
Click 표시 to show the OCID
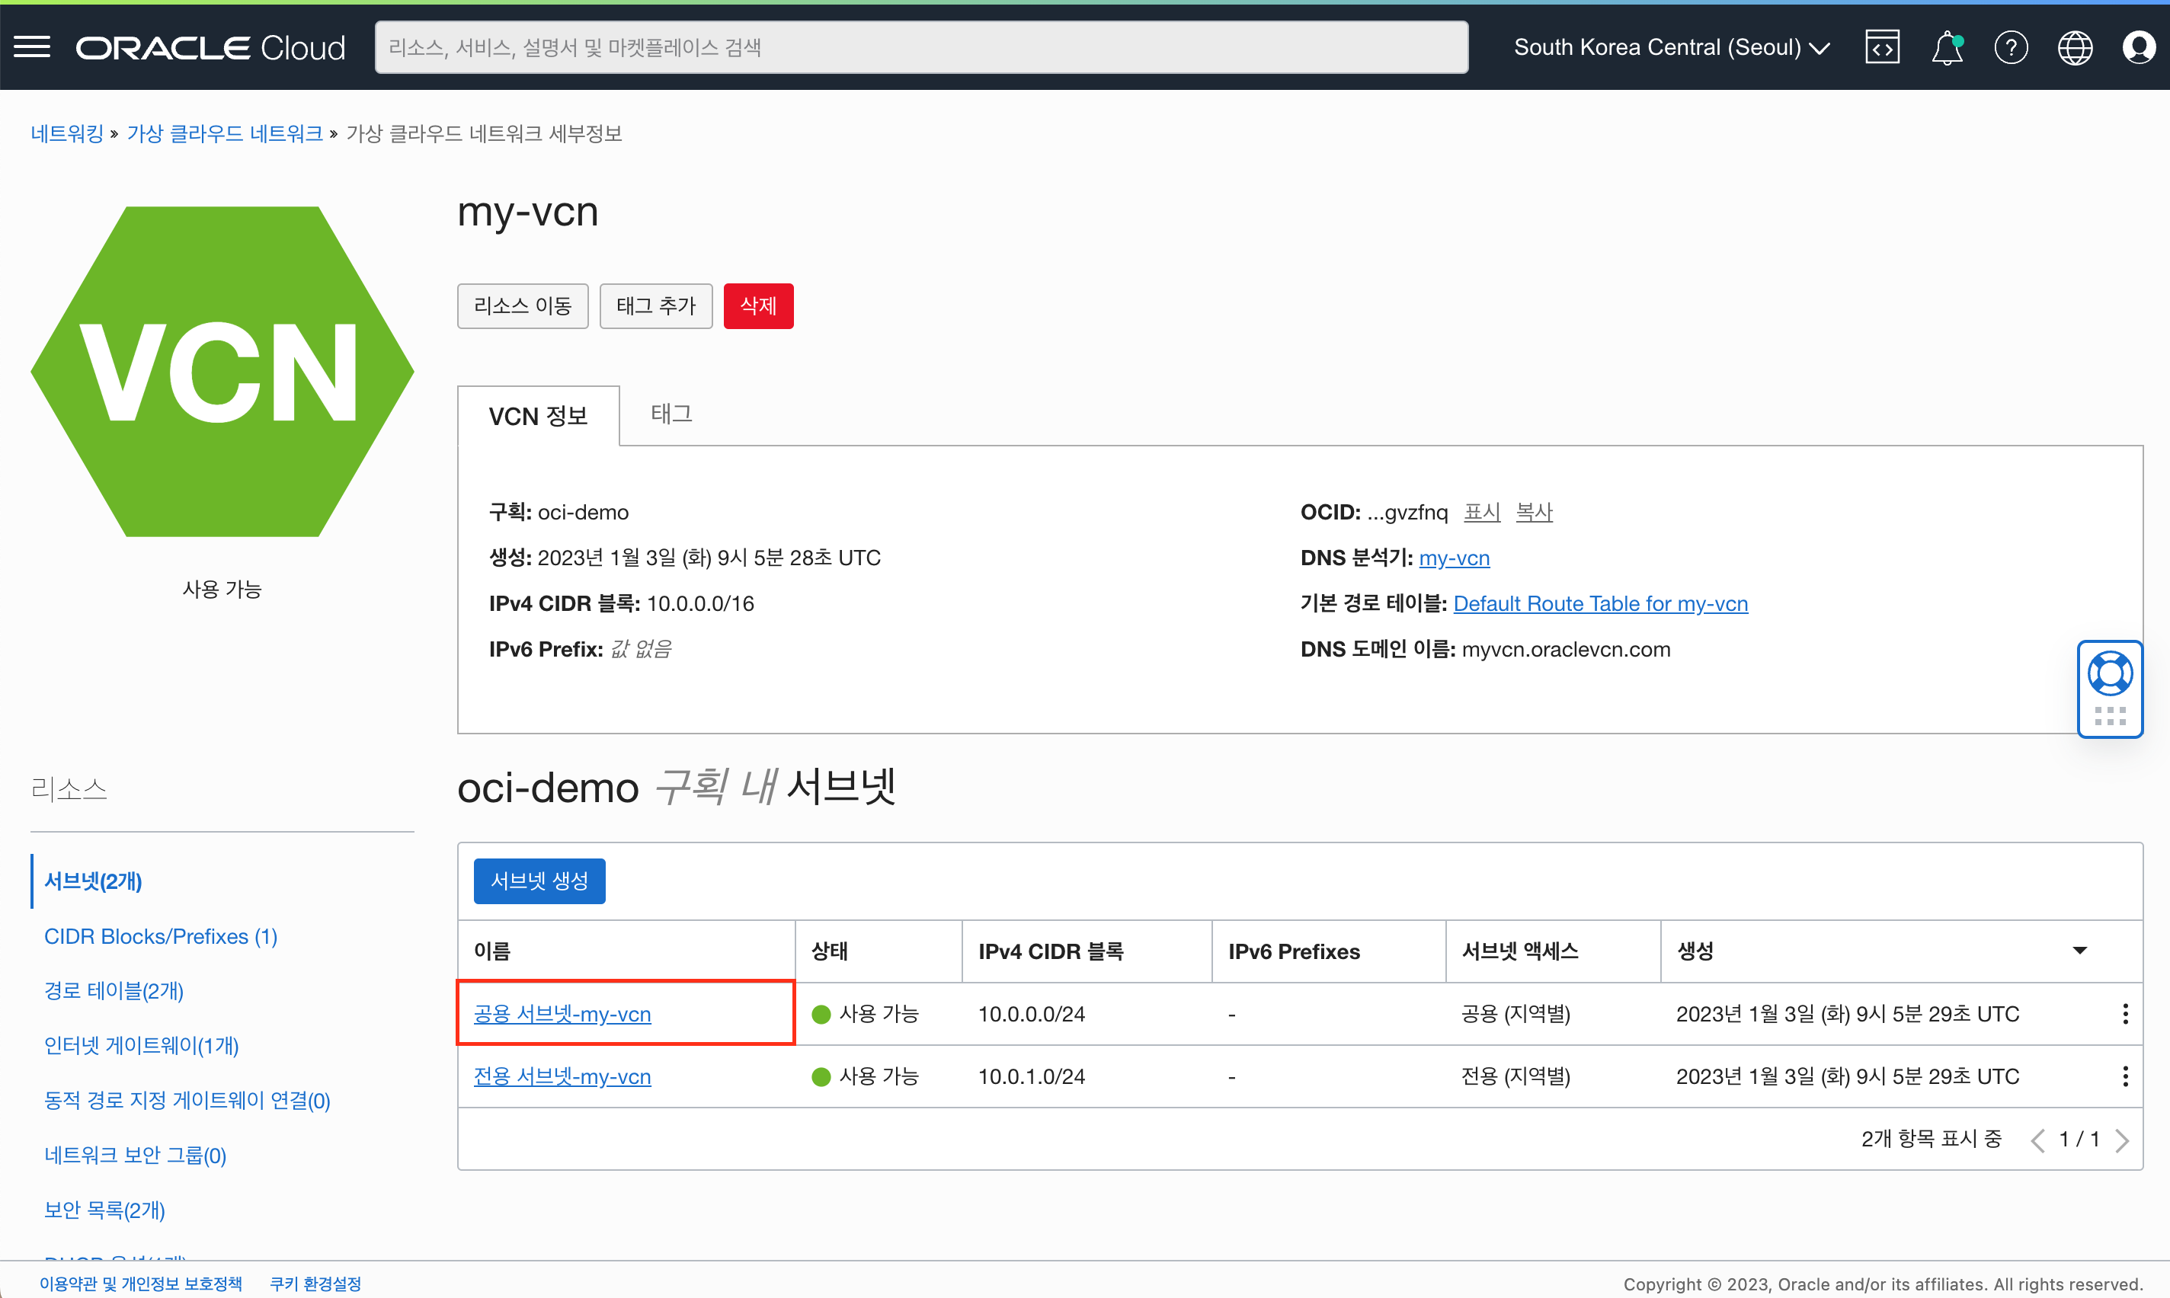(1482, 512)
